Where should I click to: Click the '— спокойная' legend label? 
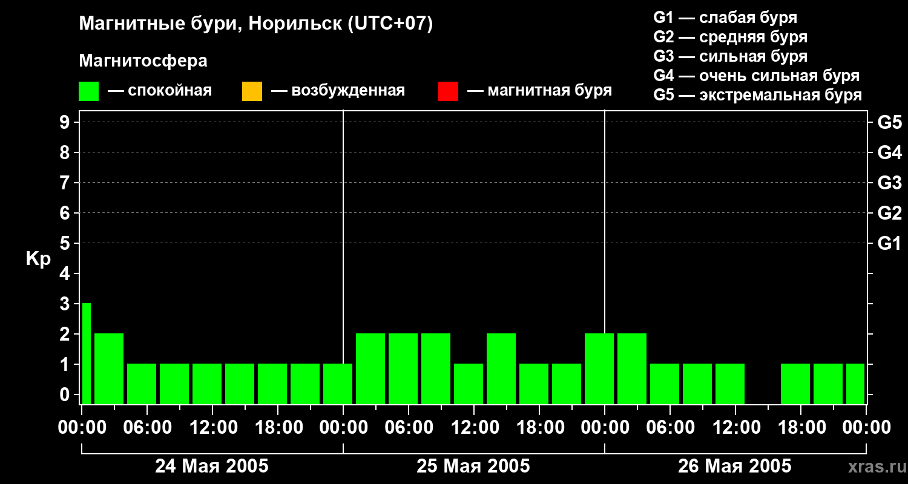point(160,91)
